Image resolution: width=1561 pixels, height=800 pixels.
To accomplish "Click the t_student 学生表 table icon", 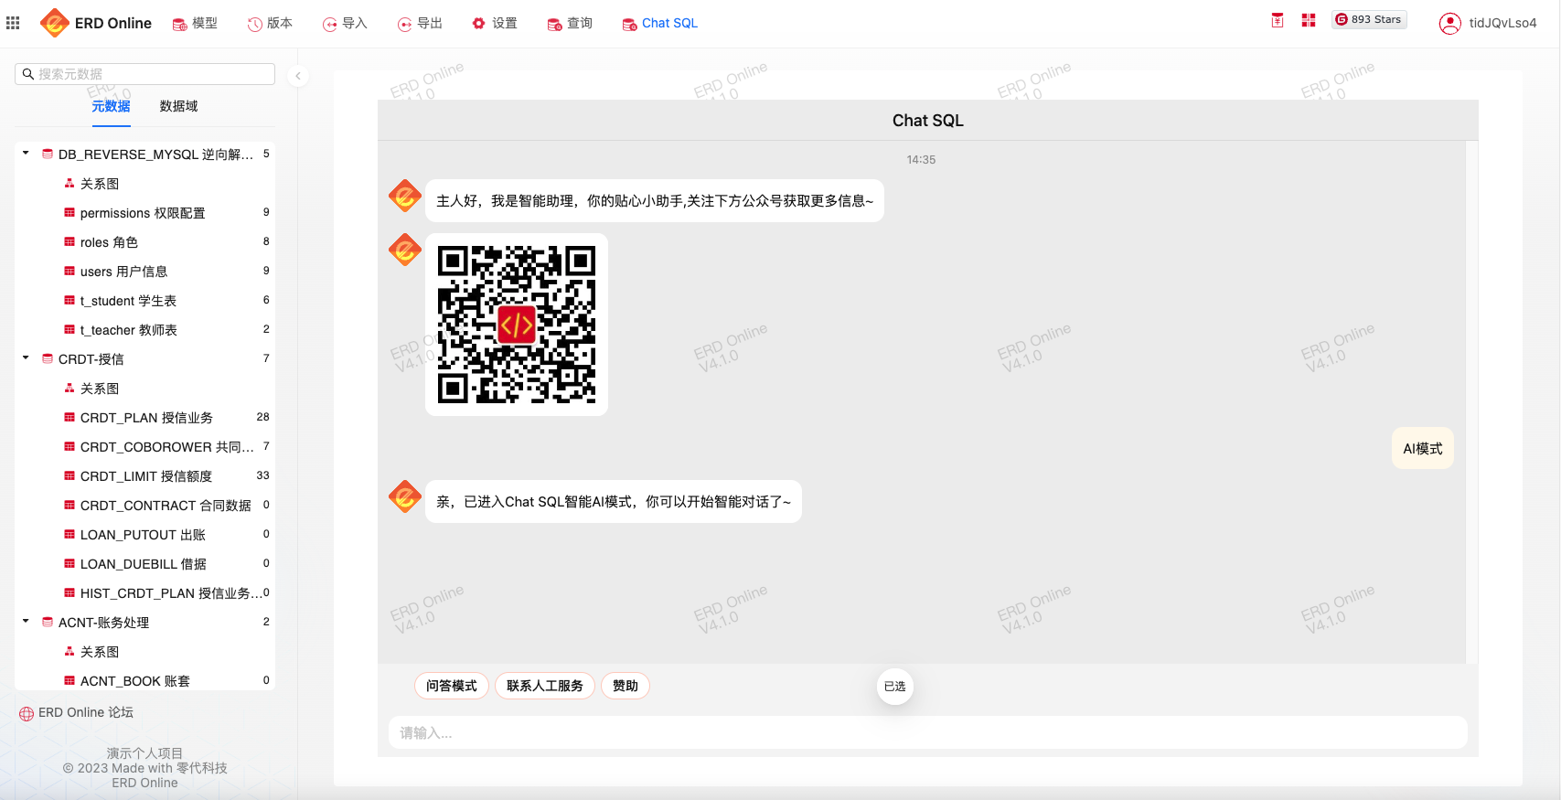I will (x=69, y=301).
